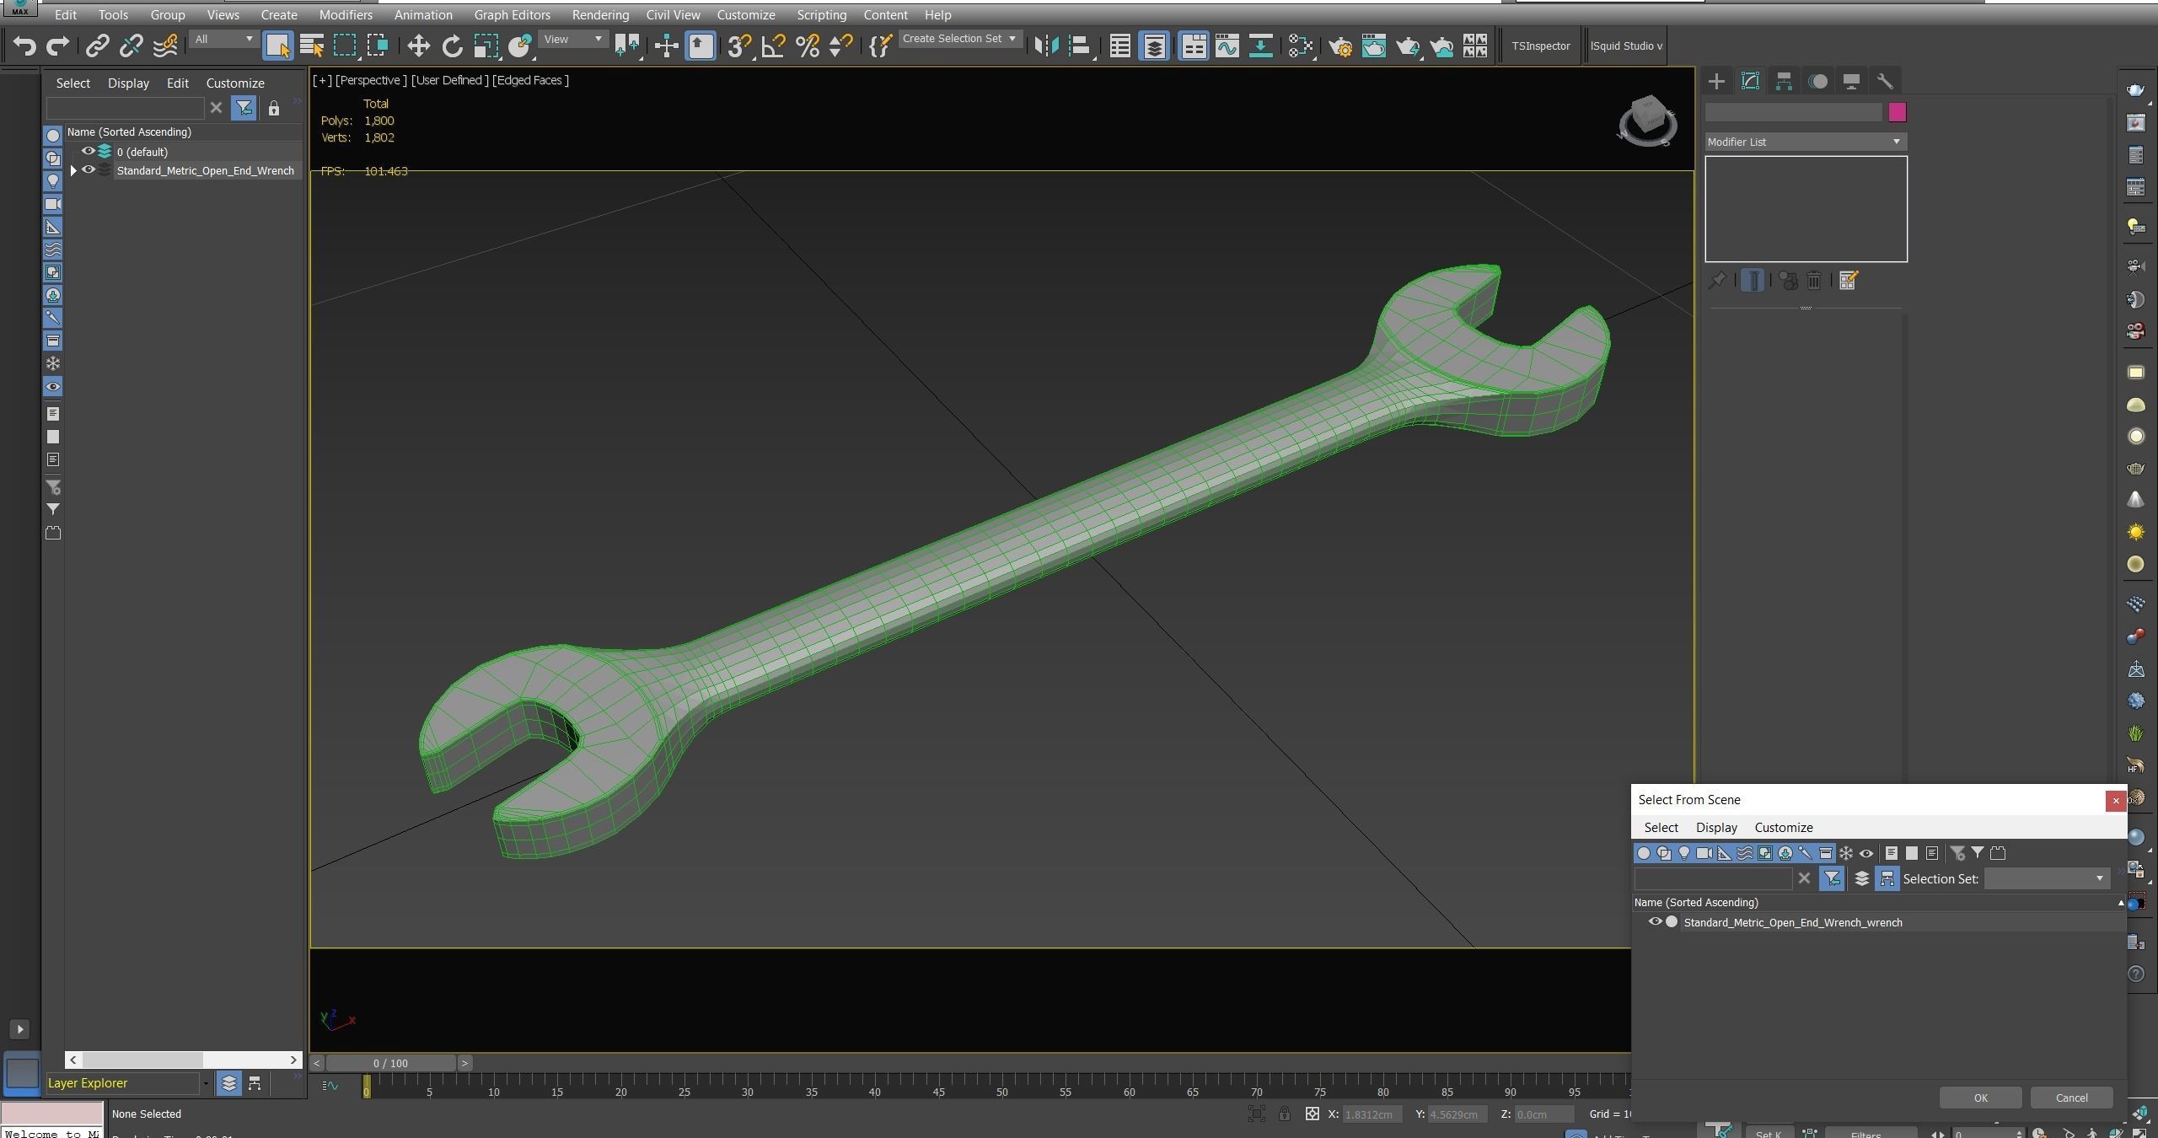Switch to the Modify tab in command panel
Screen dimensions: 2158x1138
pos(1750,81)
